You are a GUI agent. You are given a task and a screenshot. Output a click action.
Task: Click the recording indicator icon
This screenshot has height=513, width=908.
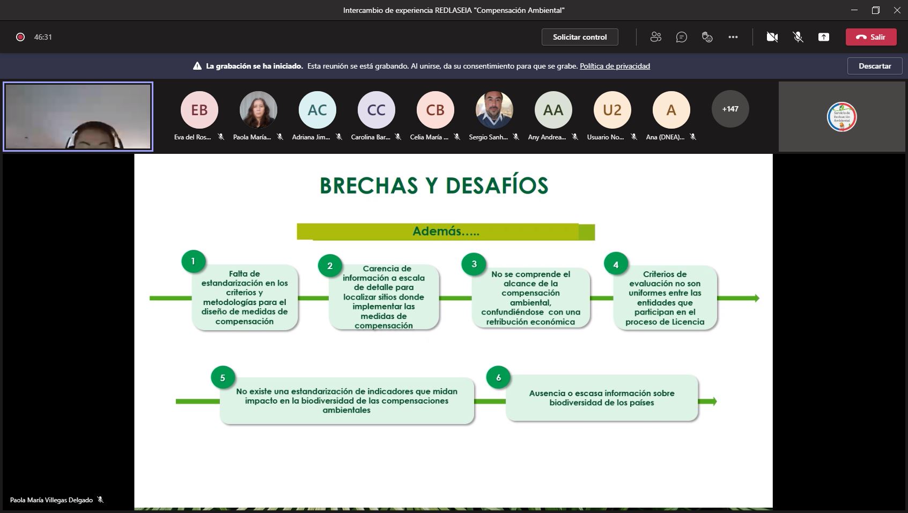click(20, 37)
